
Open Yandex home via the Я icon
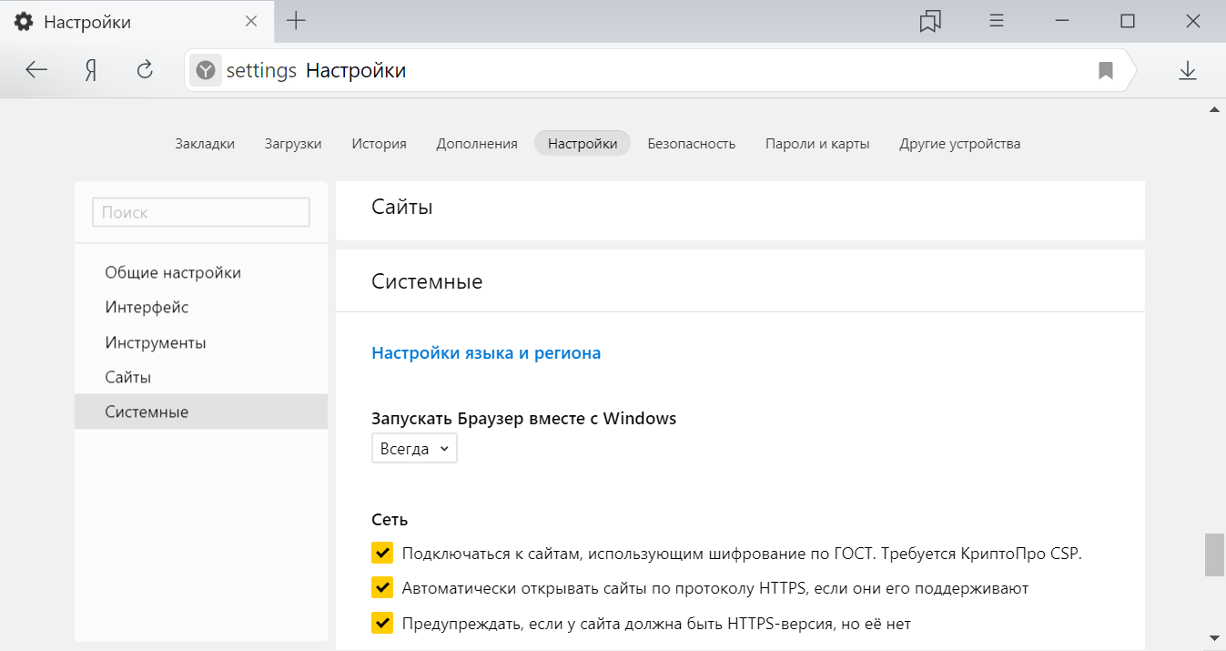tap(90, 70)
